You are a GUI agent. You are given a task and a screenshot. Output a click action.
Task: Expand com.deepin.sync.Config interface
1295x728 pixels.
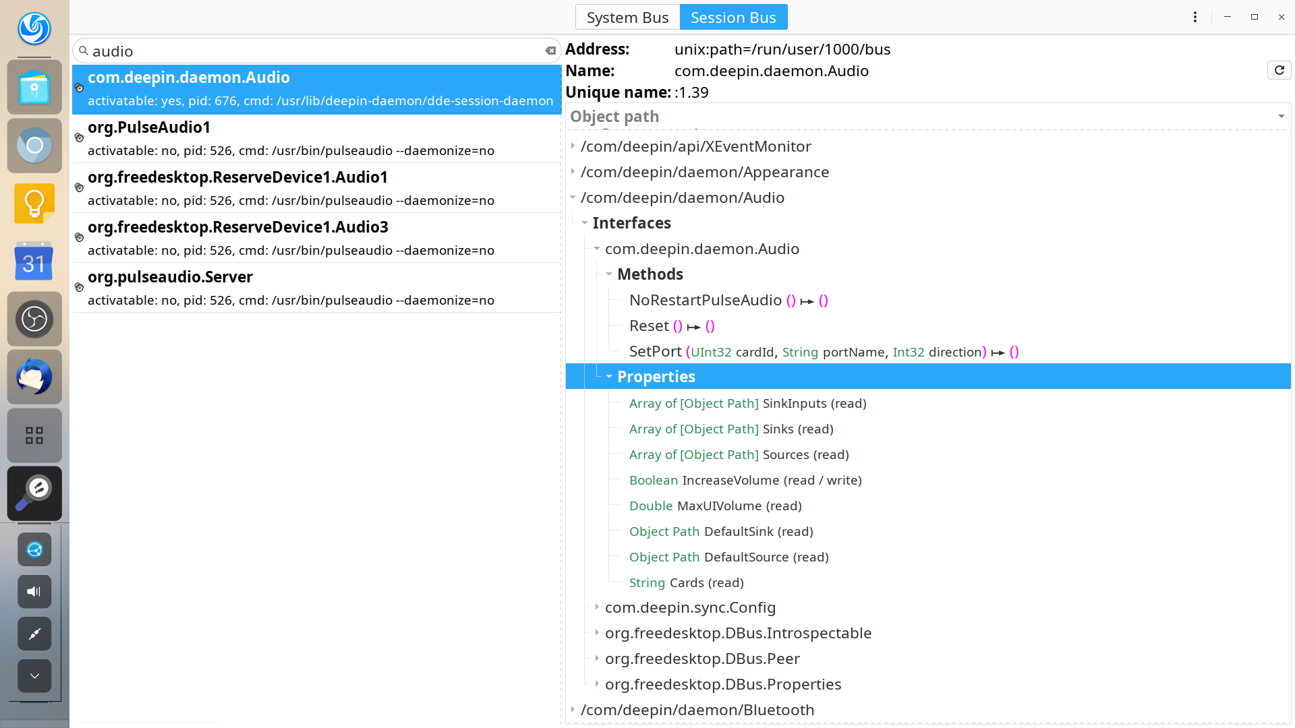597,607
